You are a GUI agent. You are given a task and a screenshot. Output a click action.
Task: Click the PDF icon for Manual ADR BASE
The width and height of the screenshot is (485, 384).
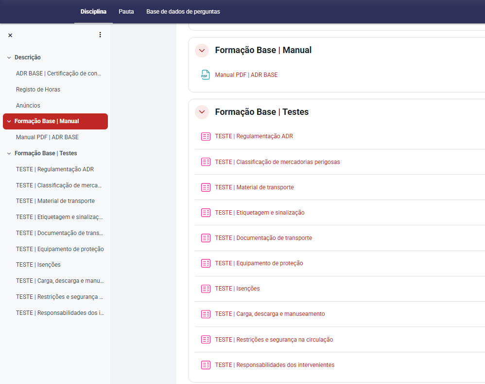206,75
